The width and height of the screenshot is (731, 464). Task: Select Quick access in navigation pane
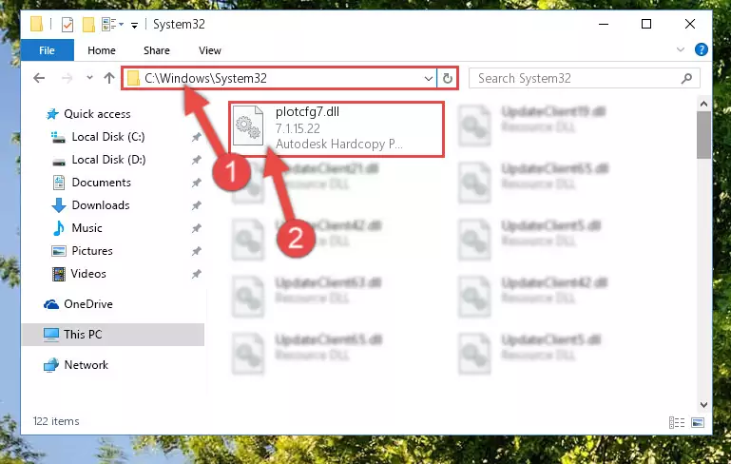pyautogui.click(x=97, y=114)
